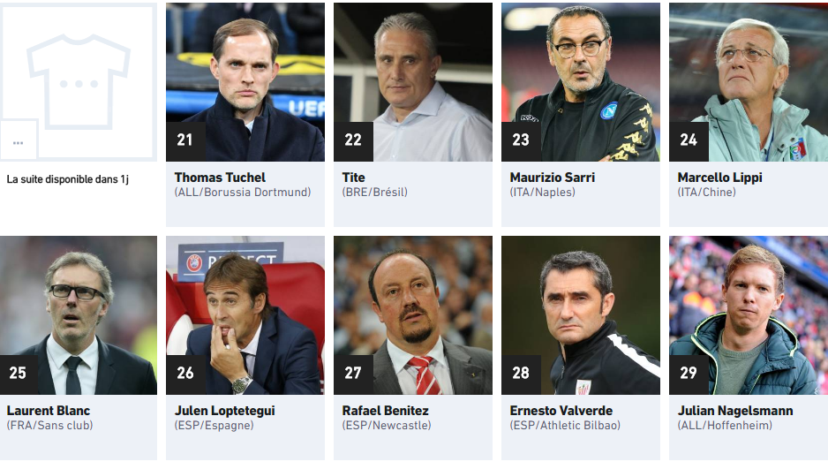Click 'La suite disponible dans 1j' text

tap(68, 179)
